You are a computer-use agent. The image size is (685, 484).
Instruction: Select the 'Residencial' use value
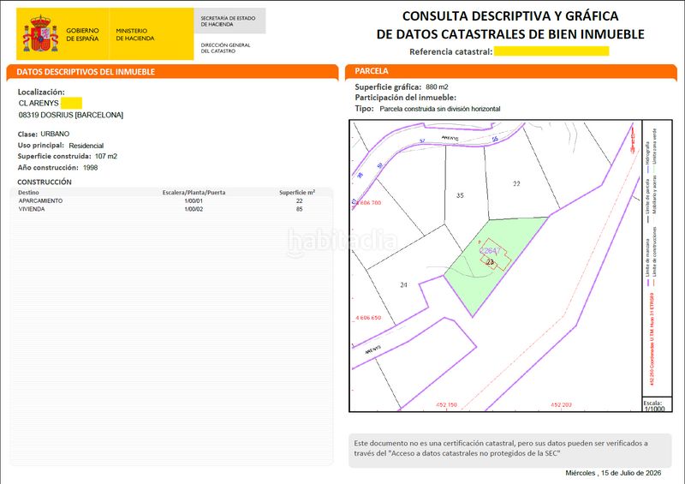[86, 146]
